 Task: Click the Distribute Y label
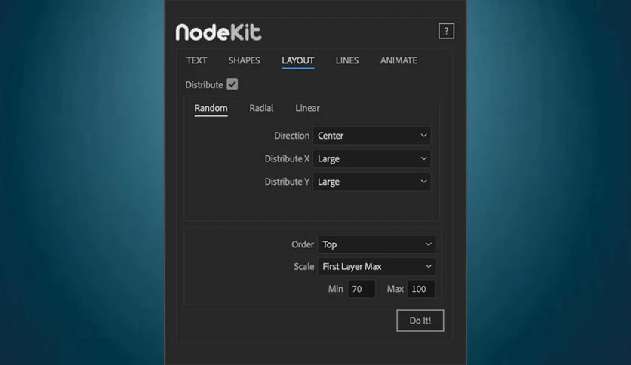(287, 182)
